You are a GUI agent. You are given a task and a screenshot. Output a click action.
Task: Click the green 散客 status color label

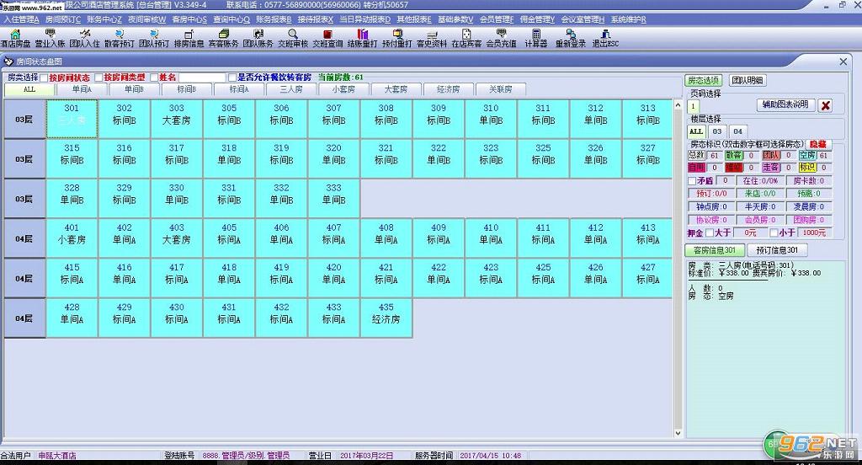point(733,155)
